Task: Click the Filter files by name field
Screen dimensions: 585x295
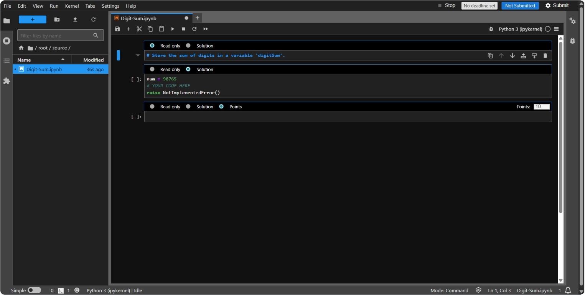Action: pos(60,36)
